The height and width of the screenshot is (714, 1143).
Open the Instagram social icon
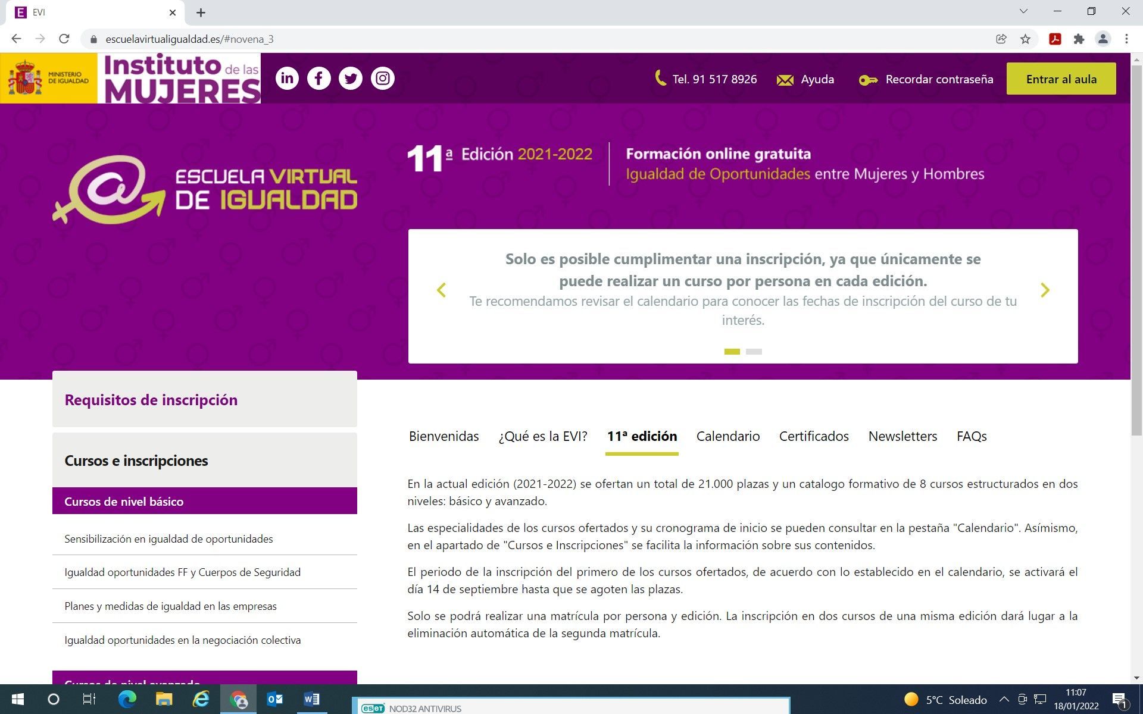coord(383,79)
